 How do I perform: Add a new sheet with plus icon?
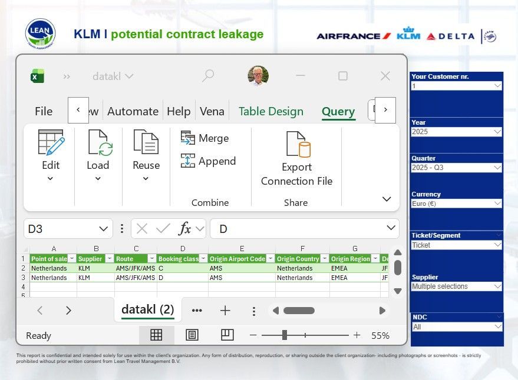[x=225, y=311]
